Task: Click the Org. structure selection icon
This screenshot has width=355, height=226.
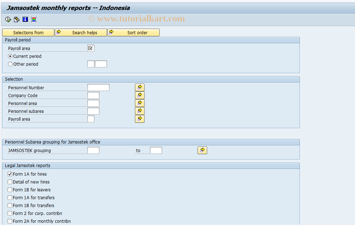Action: (34, 19)
